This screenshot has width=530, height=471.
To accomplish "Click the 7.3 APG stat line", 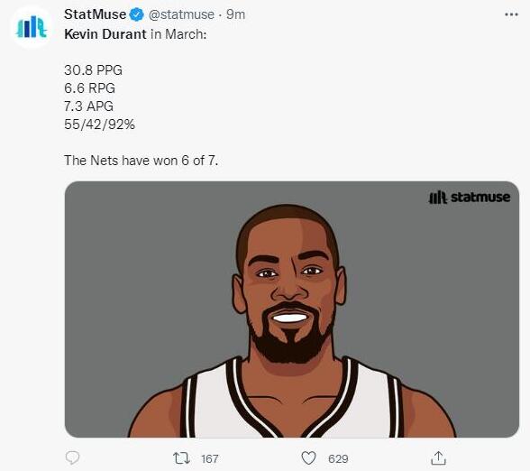I will 88,106.
